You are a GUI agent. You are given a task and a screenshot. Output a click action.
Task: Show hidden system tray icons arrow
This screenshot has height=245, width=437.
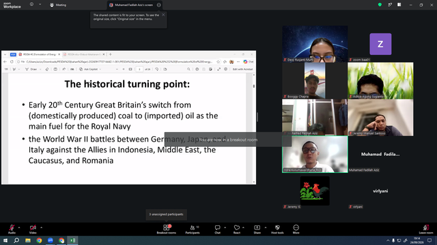tap(388, 240)
